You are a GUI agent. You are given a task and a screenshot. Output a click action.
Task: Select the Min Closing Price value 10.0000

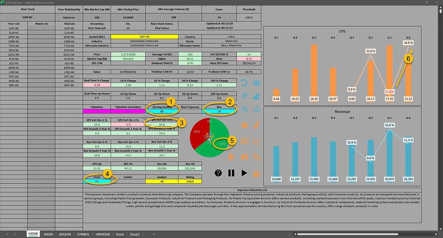128,17
